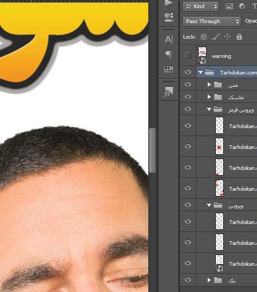Click the متن group folder icon
This screenshot has width=257, height=292.
(x=218, y=85)
